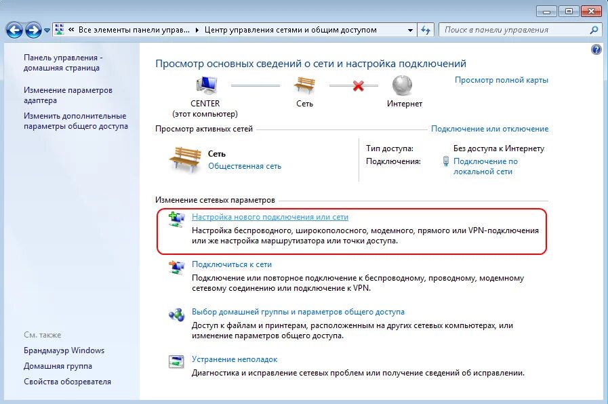Open 'Подключение по локальной сети' link
This screenshot has height=404, width=608.
point(485,166)
